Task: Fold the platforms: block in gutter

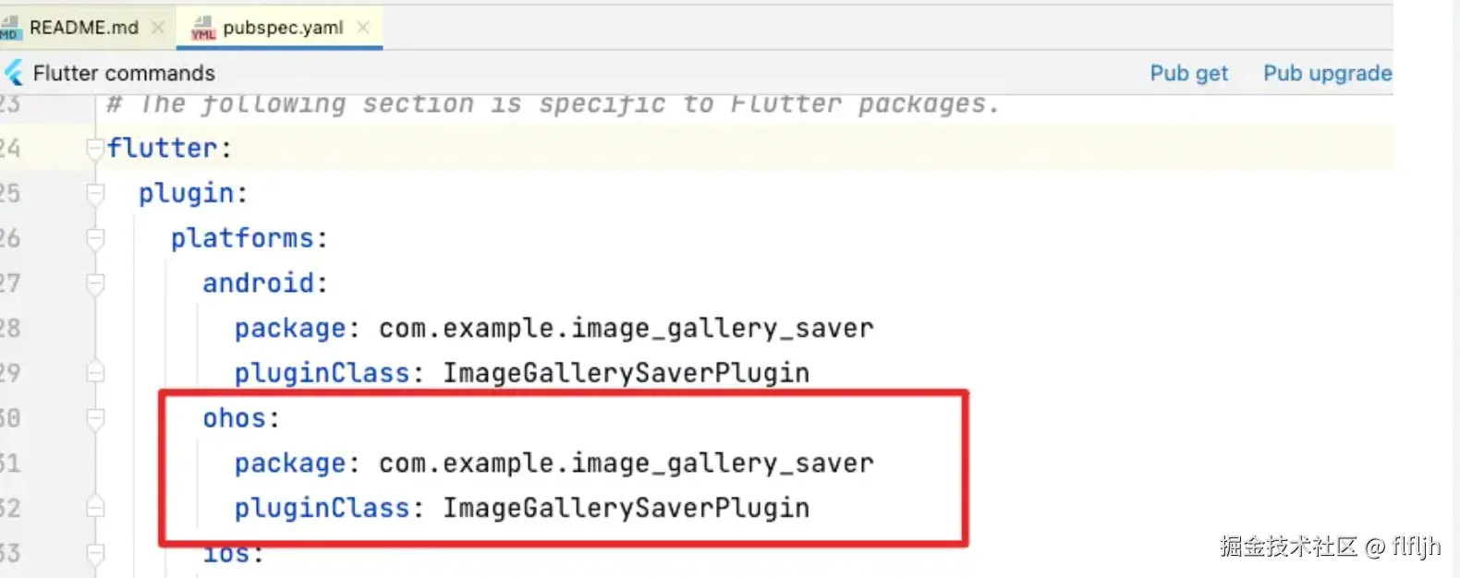Action: tap(95, 239)
